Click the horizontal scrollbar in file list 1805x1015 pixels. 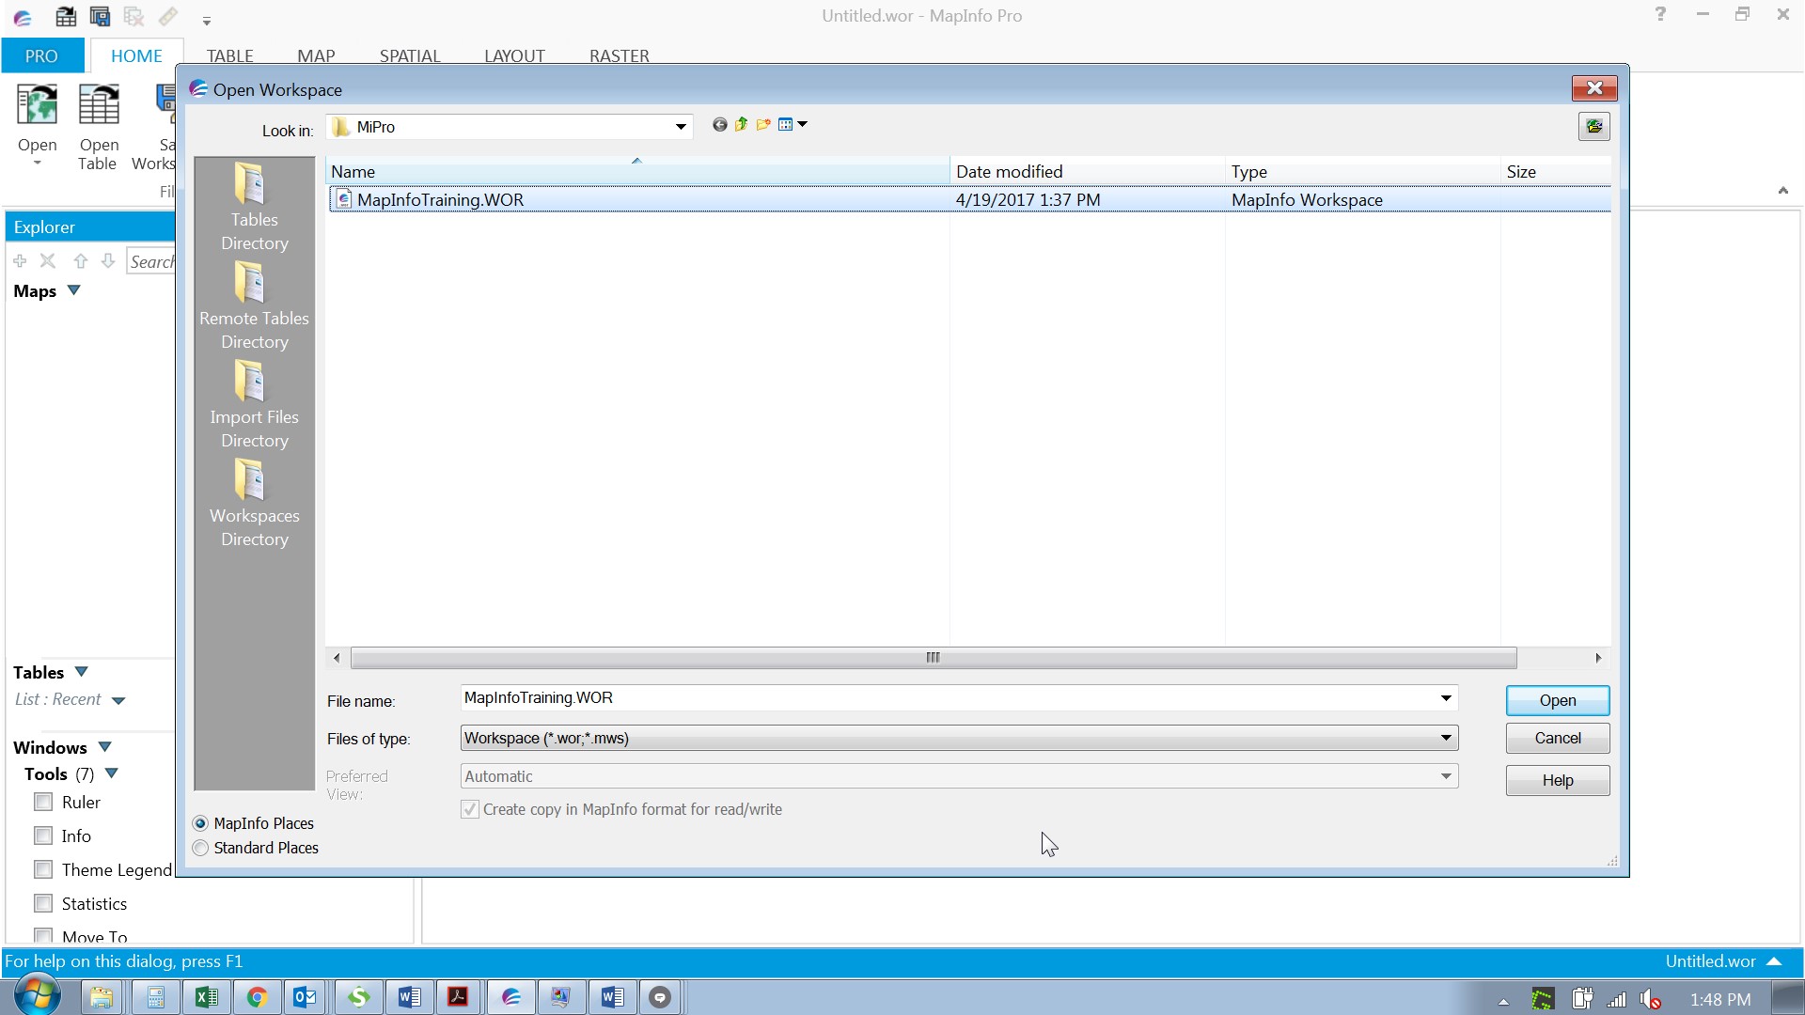click(x=933, y=658)
